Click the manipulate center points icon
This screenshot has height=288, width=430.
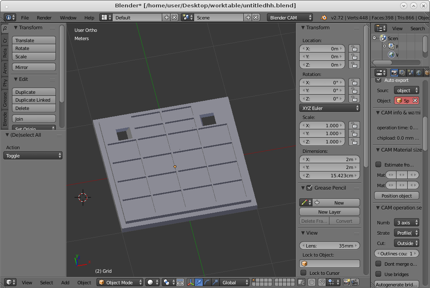[180, 282]
